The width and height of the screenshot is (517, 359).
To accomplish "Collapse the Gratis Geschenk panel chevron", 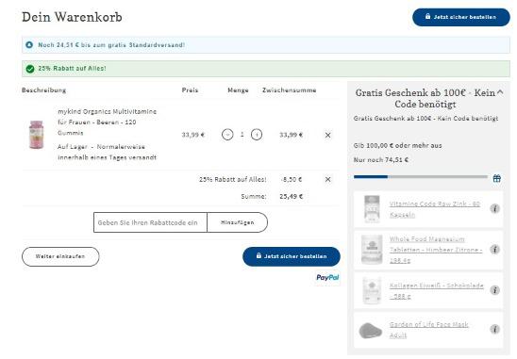I will point(500,92).
